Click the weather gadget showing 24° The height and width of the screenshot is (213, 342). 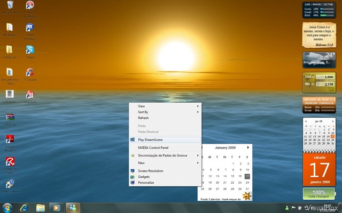point(319,60)
